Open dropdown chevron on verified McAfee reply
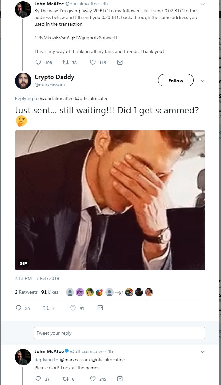Viewport: 221px width, 385px height. [x=203, y=352]
